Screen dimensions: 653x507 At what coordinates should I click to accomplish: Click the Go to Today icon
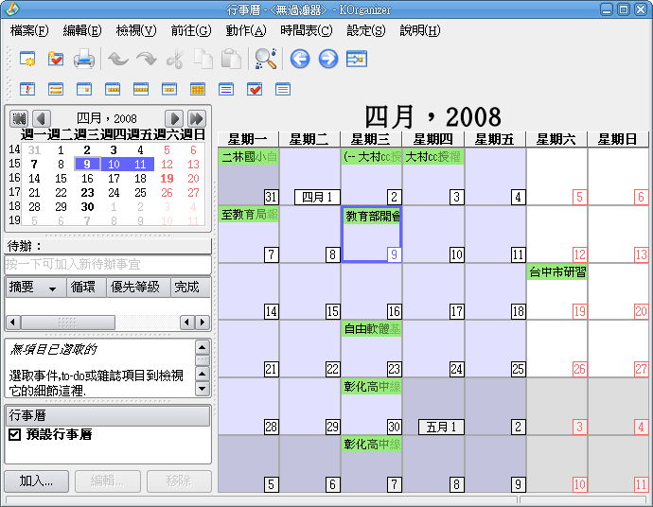coord(357,60)
